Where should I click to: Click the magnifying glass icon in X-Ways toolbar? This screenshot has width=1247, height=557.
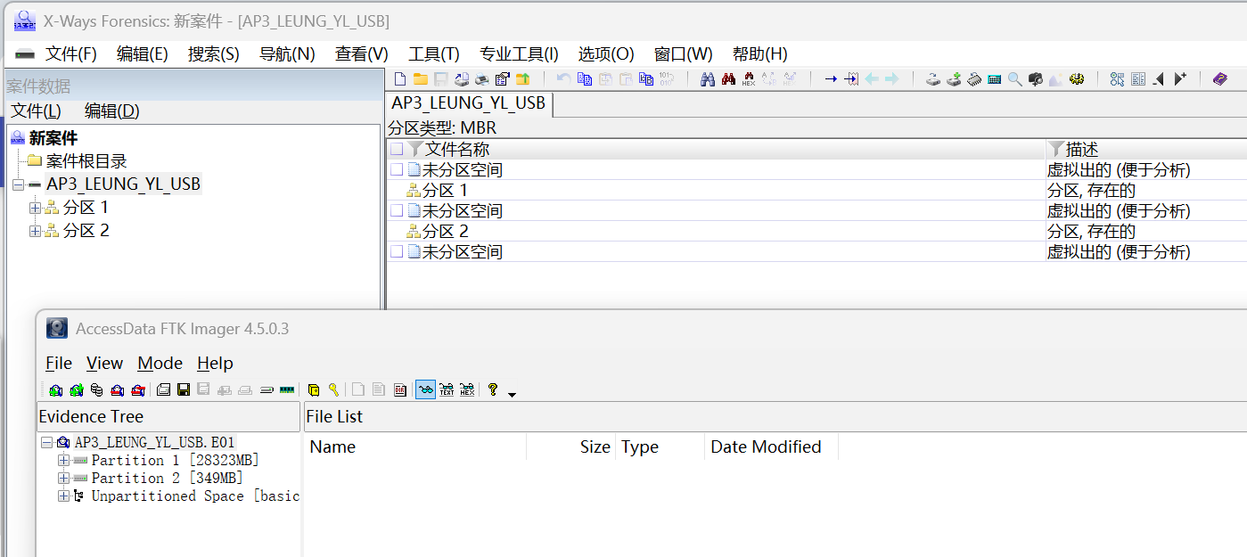click(x=1014, y=79)
